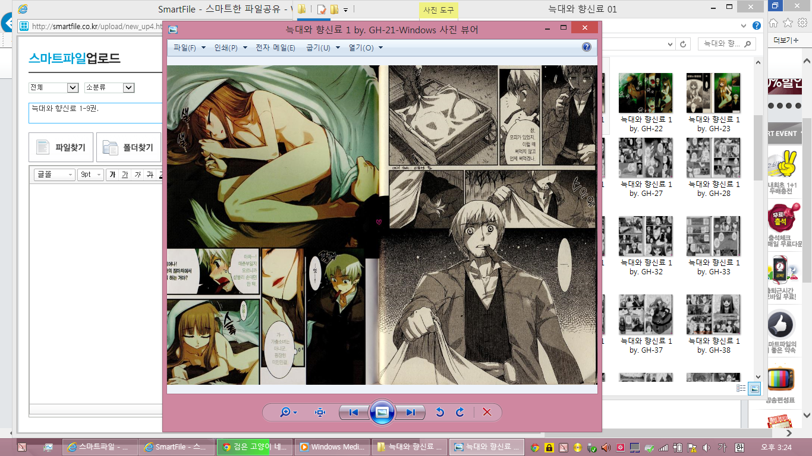Rotate the image clockwise
This screenshot has height=456, width=812.
459,412
